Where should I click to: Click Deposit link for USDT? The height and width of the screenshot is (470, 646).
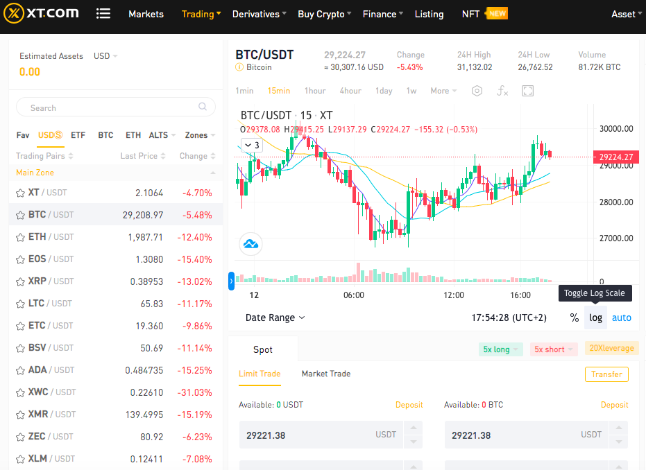coord(409,405)
